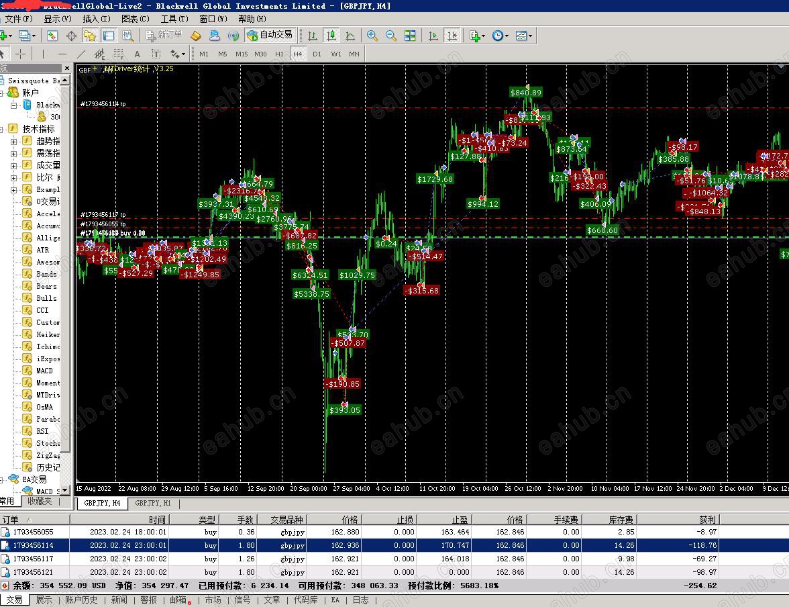Draw a vertical line tool icon

tap(43, 54)
